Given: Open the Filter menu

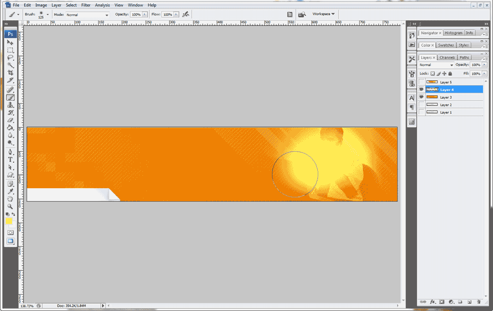Looking at the screenshot, I should 86,5.
